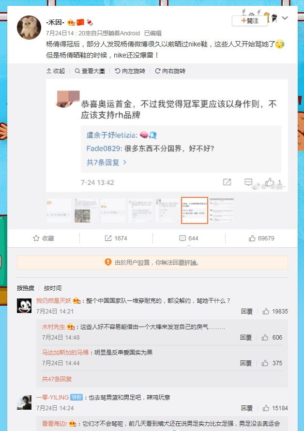The image size is (304, 431).
Task: Rotate image left with 向左旋转
Action: [x=130, y=71]
